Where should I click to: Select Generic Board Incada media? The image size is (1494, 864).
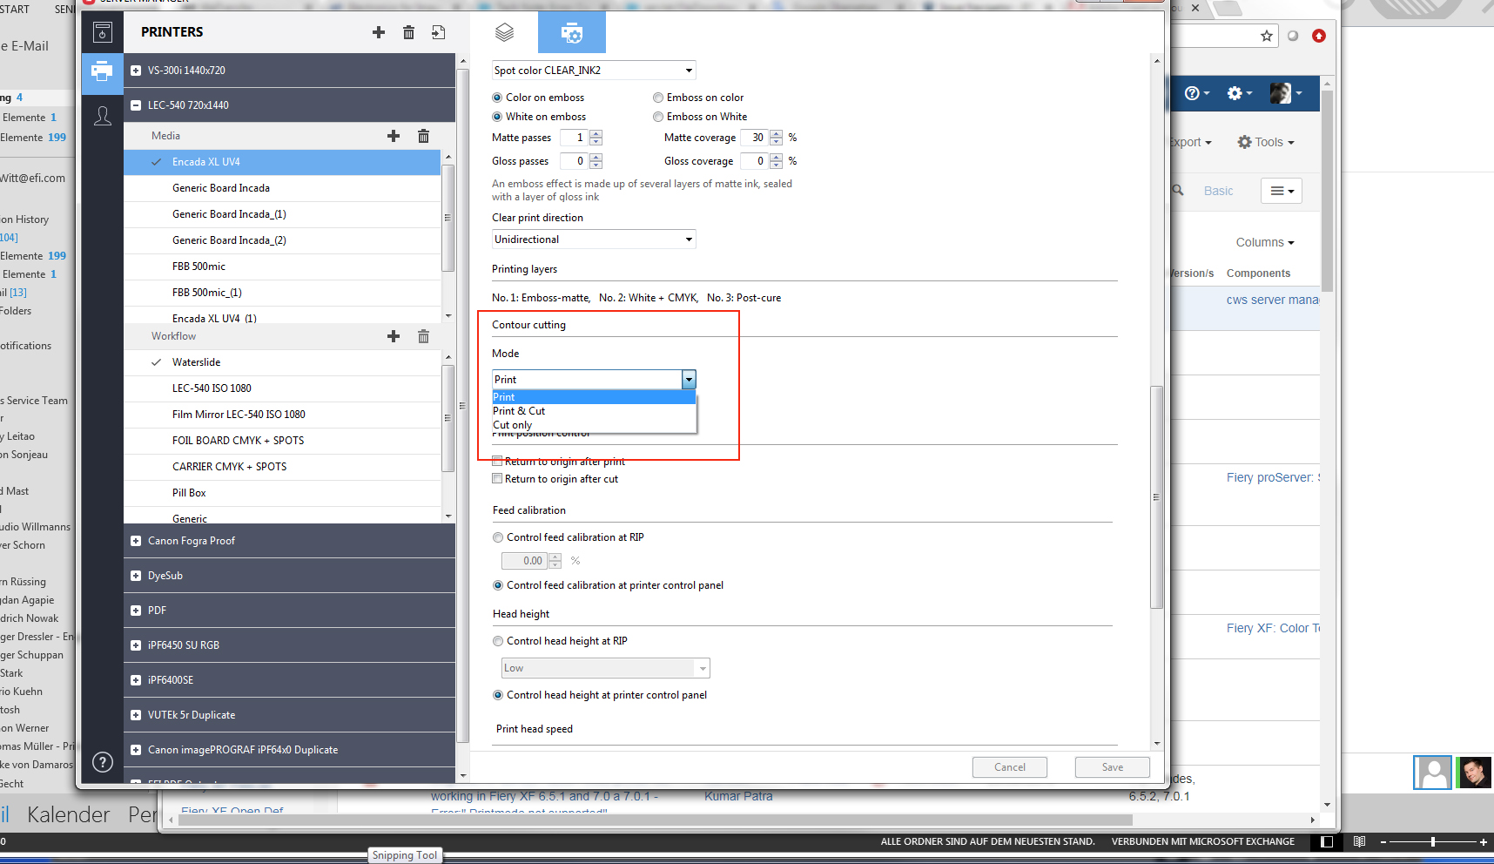pyautogui.click(x=221, y=188)
